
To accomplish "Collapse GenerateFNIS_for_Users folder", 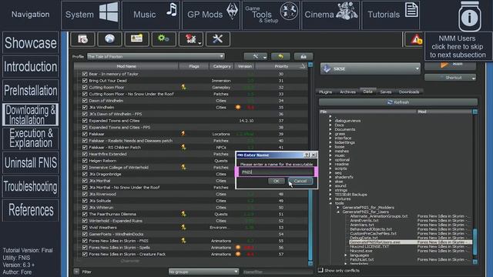I will point(338,212).
